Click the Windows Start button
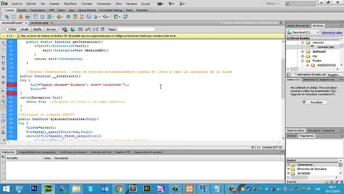Image resolution: width=344 pixels, height=194 pixels. 6,189
